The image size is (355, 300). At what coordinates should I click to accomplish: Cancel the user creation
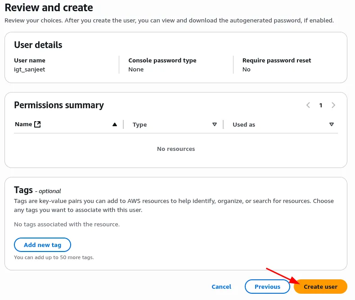(x=221, y=287)
